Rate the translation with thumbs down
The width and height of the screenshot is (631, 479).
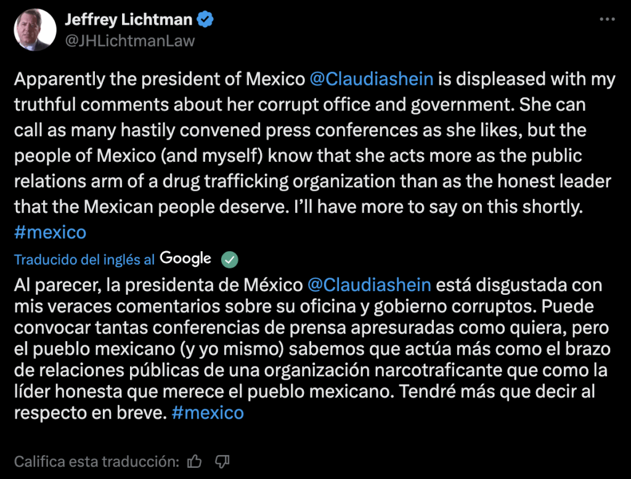[222, 461]
